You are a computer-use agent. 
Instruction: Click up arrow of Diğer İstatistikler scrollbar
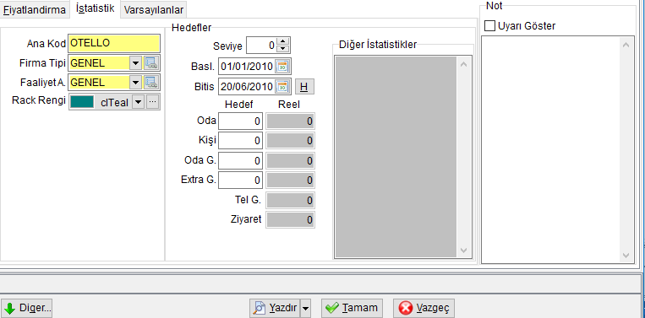click(463, 64)
